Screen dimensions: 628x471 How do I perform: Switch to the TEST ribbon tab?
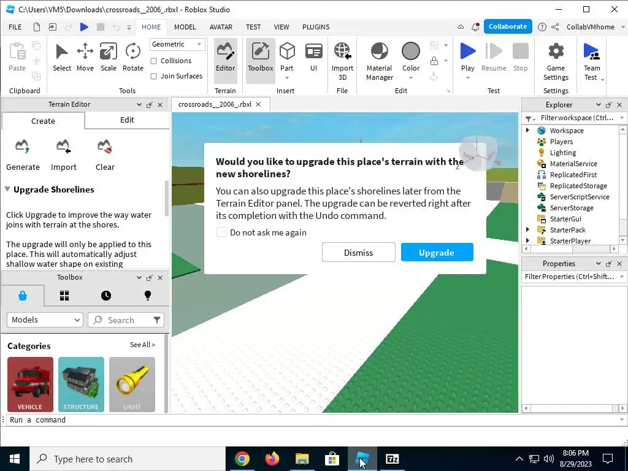253,27
